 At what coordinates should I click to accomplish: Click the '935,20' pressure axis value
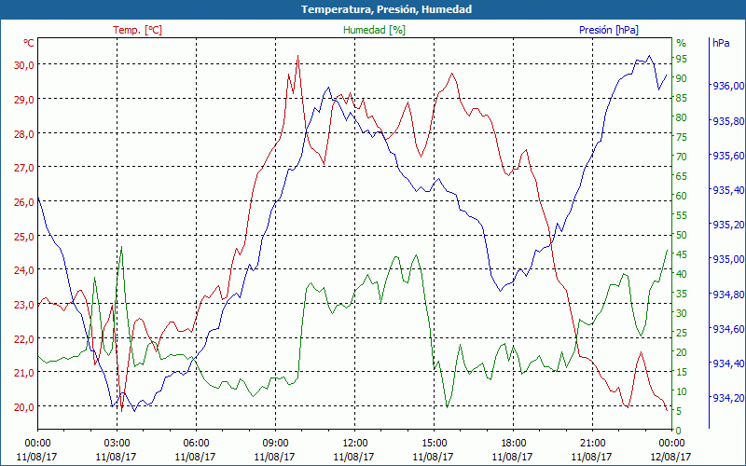point(728,225)
